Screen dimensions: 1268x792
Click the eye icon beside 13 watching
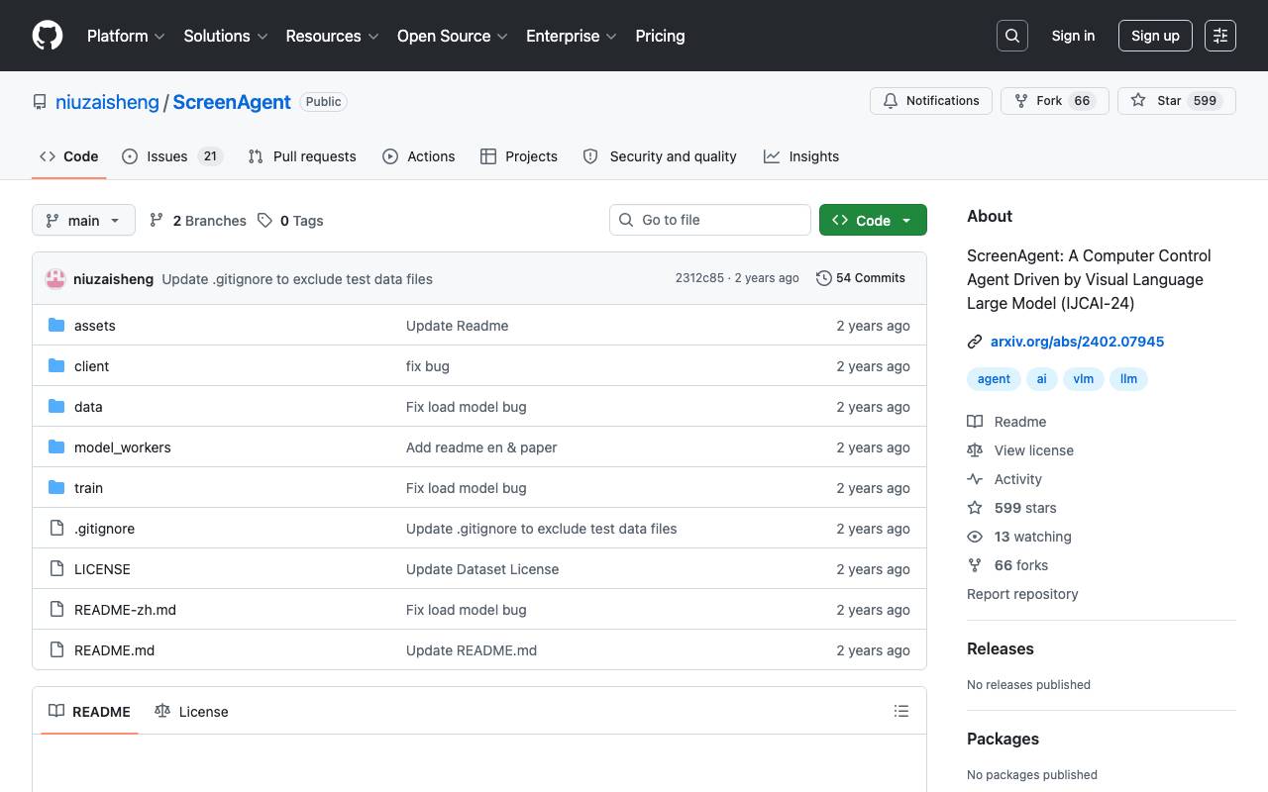pos(975,537)
